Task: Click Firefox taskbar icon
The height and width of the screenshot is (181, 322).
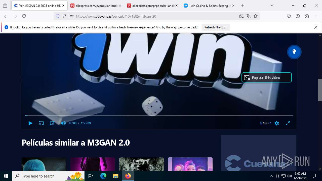Action: [x=128, y=176]
